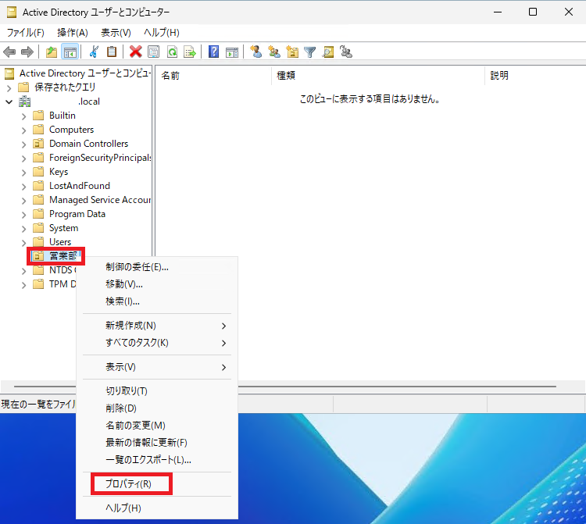Click the export list toolbar icon
This screenshot has height=524, width=586.
click(189, 52)
